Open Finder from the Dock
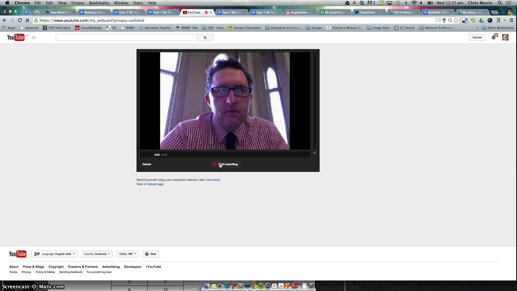The width and height of the screenshot is (517, 291). (x=207, y=286)
